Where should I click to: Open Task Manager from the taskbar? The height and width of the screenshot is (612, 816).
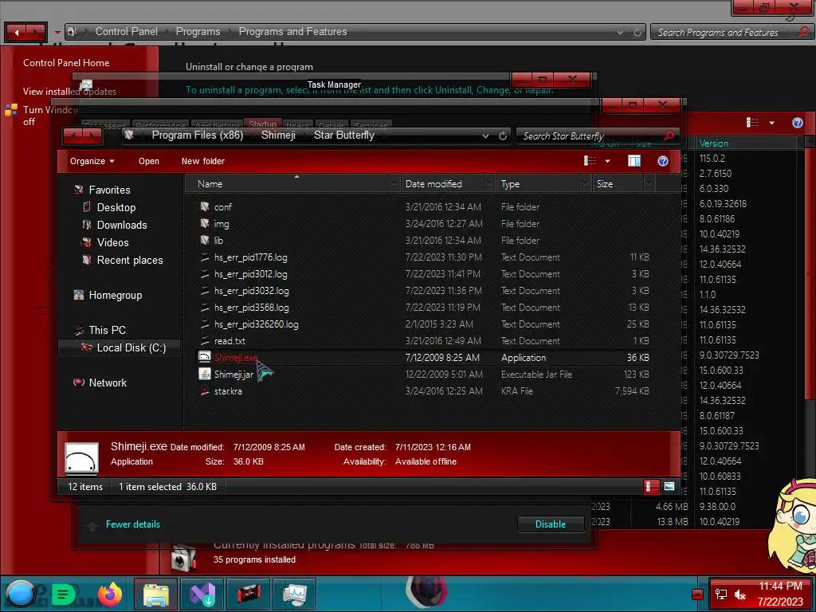(295, 594)
